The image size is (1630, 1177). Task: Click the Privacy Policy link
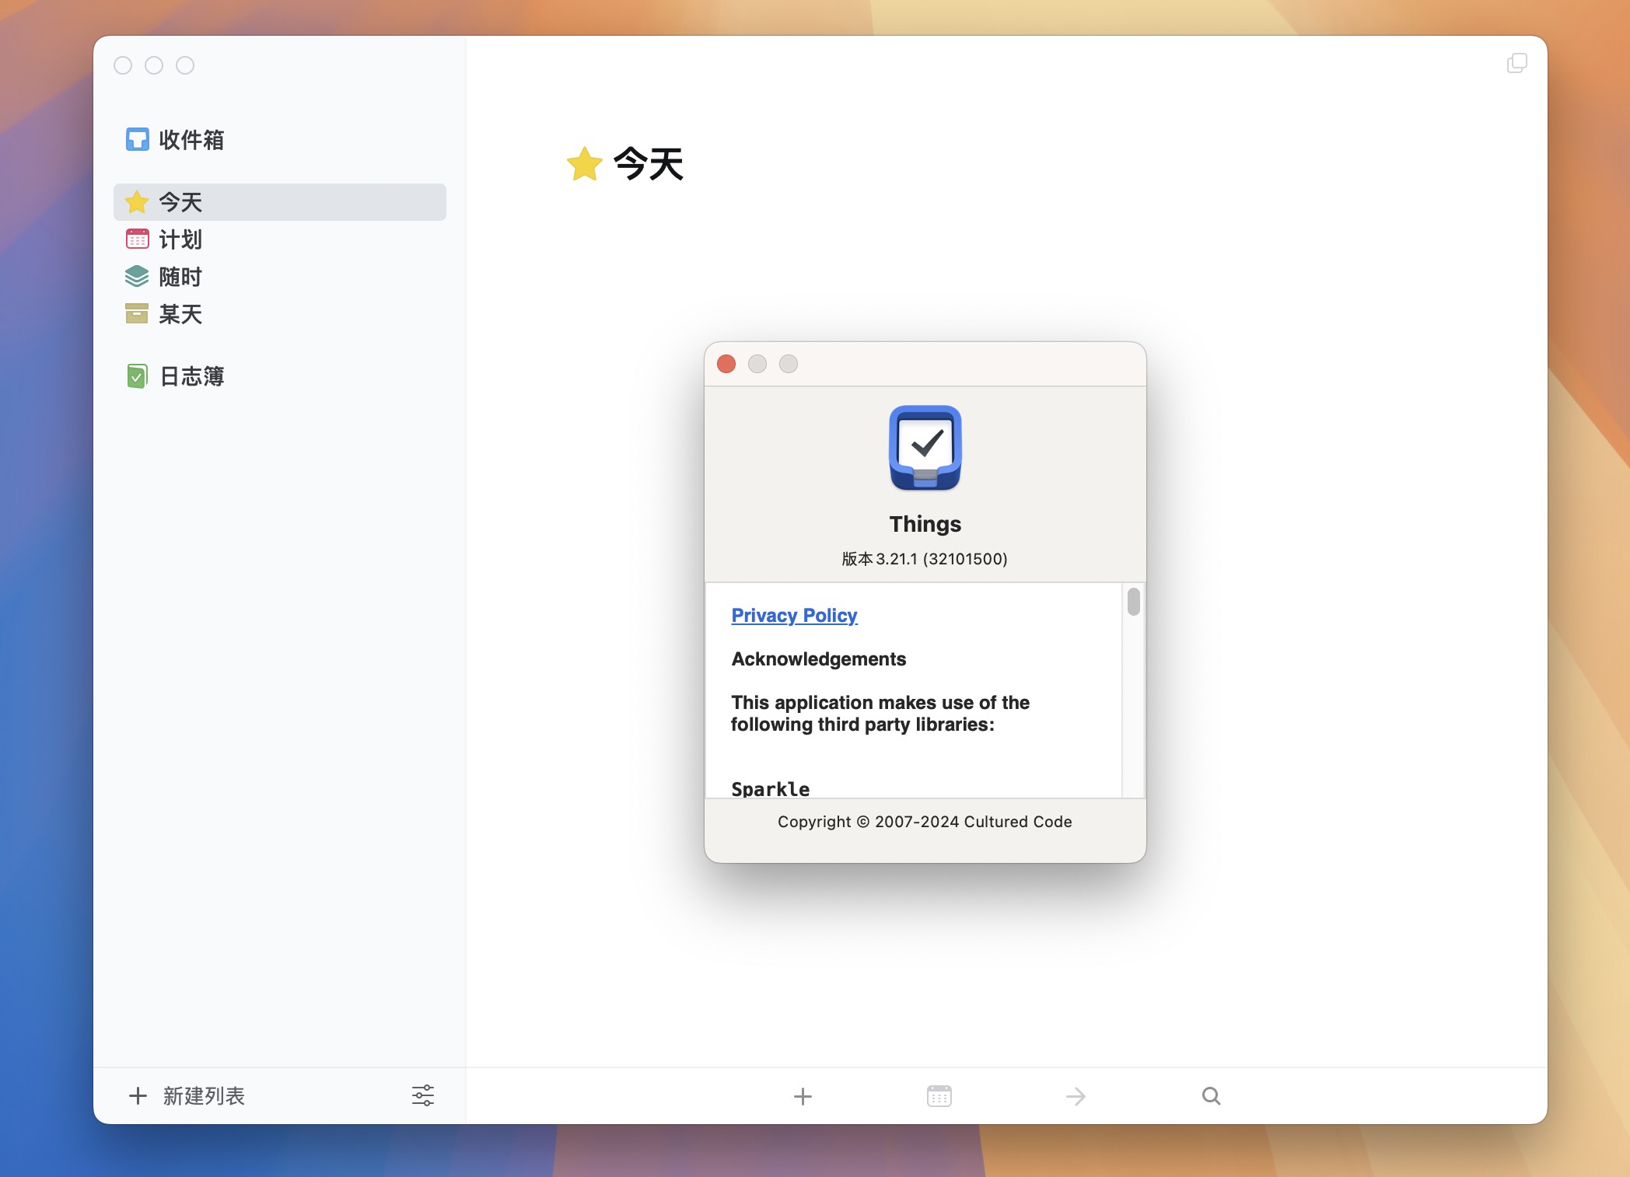coord(792,615)
